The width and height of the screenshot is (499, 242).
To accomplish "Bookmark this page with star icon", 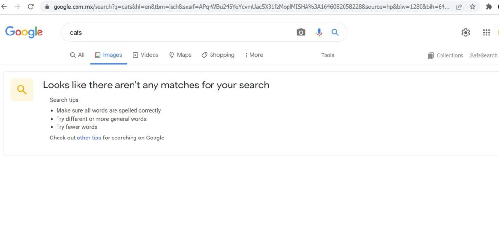I will click(x=472, y=7).
